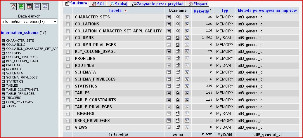Sort by Rekordy column header
Screen dimensions: 303x138
click(x=201, y=11)
